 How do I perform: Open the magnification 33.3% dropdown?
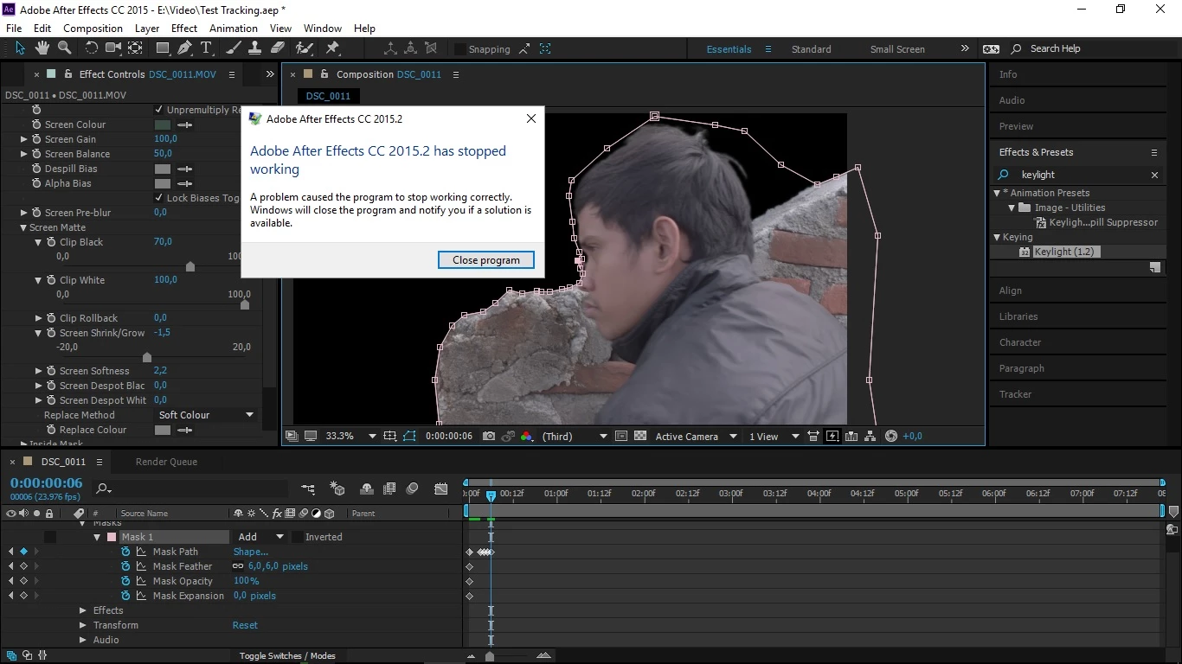point(350,437)
